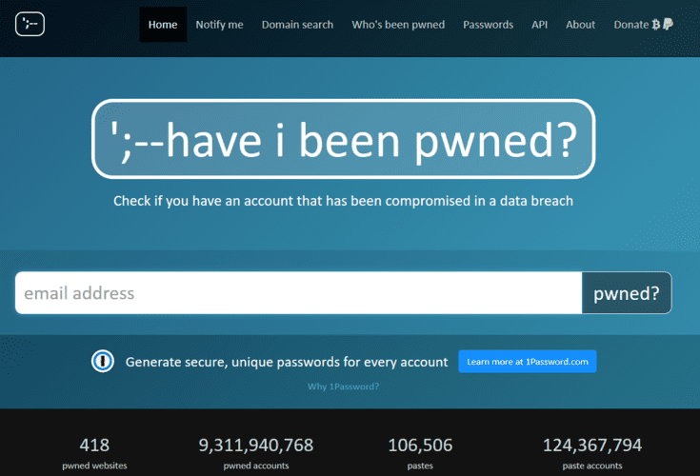Click the 'pwned websites' label

(x=94, y=466)
